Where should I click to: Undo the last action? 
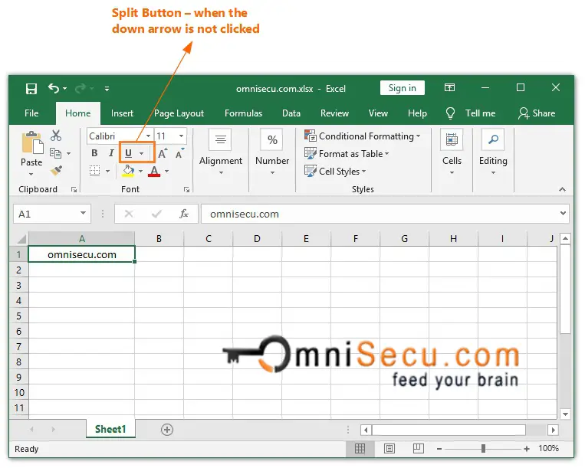coord(54,88)
